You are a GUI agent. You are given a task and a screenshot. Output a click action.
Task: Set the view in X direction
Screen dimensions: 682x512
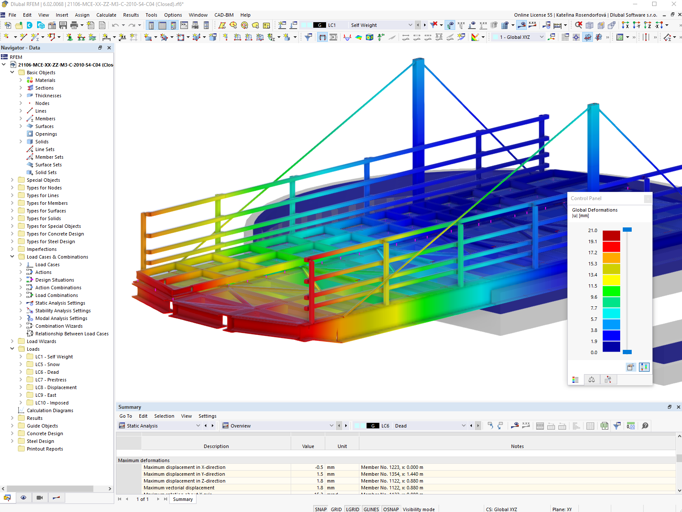click(x=625, y=25)
